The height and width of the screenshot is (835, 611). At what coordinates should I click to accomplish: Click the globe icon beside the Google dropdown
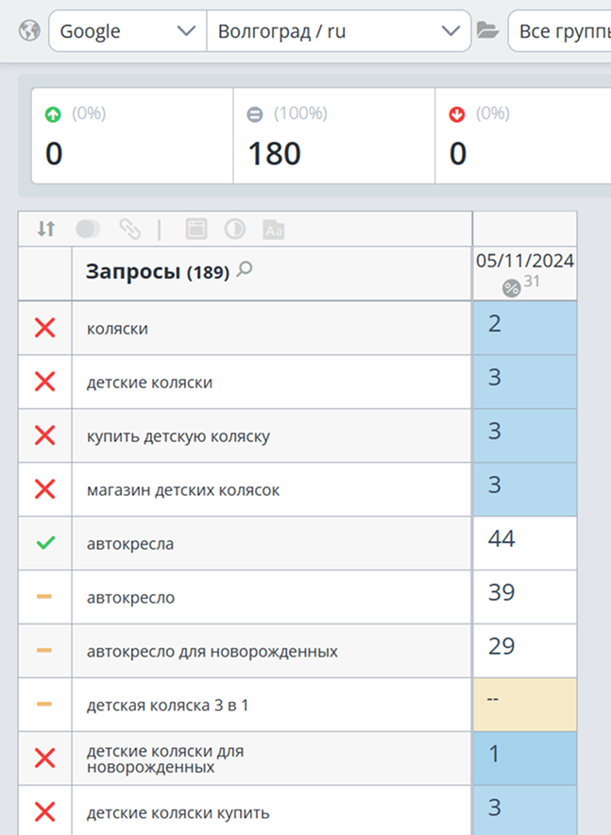point(29,31)
